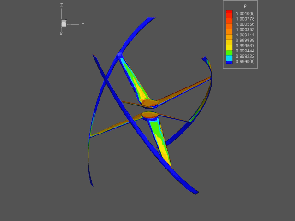This screenshot has width=295, height=221.
Task: Select the legend title ρ
Action: 245,6
